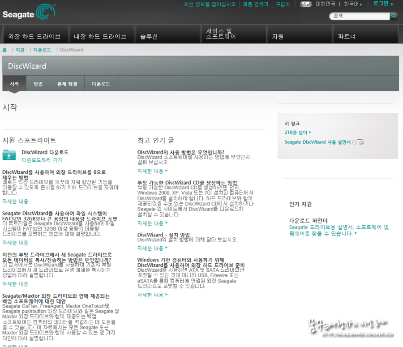
Task: Click the DiscWizard download folder icon
Action: point(9,155)
